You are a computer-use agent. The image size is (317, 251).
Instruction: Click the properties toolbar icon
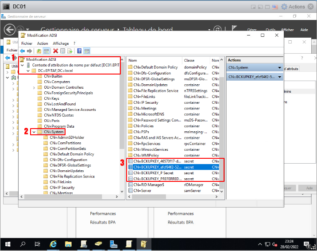pyautogui.click(x=63, y=51)
